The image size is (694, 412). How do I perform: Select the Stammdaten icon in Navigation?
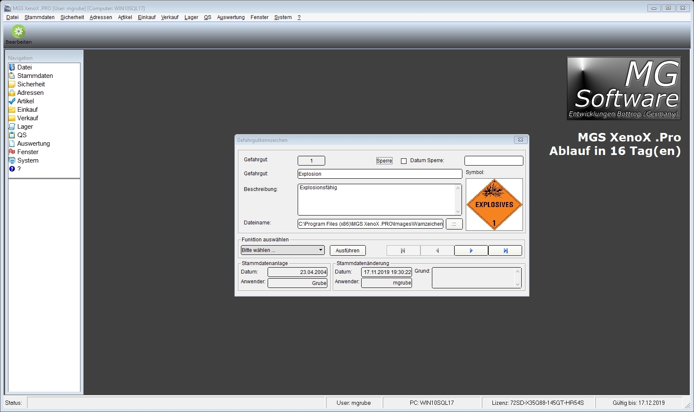tap(12, 76)
